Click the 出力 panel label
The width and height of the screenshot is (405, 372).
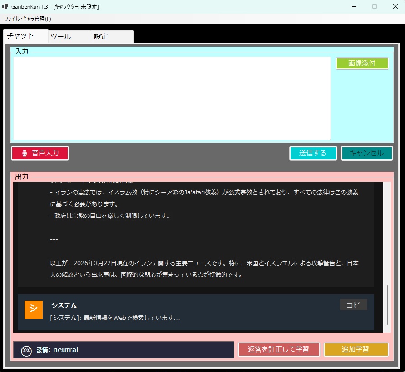(22, 177)
